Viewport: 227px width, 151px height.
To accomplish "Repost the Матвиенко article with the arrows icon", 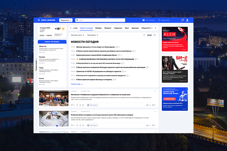I will tap(77, 105).
